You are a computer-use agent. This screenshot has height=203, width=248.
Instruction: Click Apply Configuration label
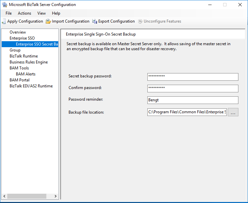tap(25, 21)
